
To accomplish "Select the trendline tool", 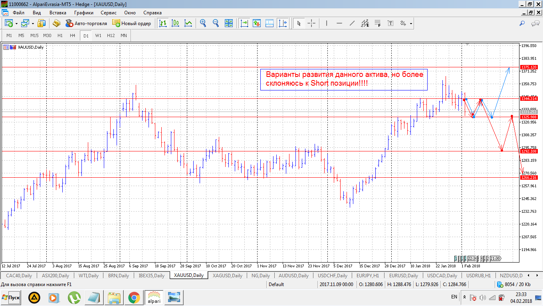I will click(352, 24).
